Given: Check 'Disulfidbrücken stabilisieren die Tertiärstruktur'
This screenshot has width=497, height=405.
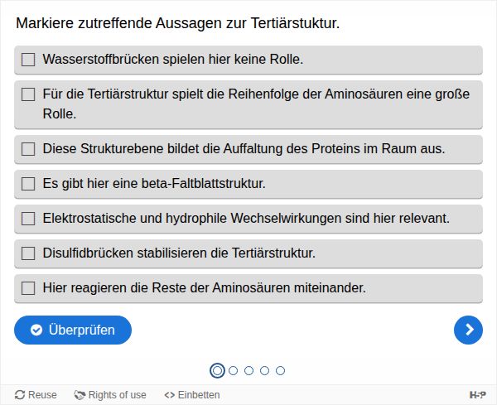Looking at the screenshot, I should [28, 253].
